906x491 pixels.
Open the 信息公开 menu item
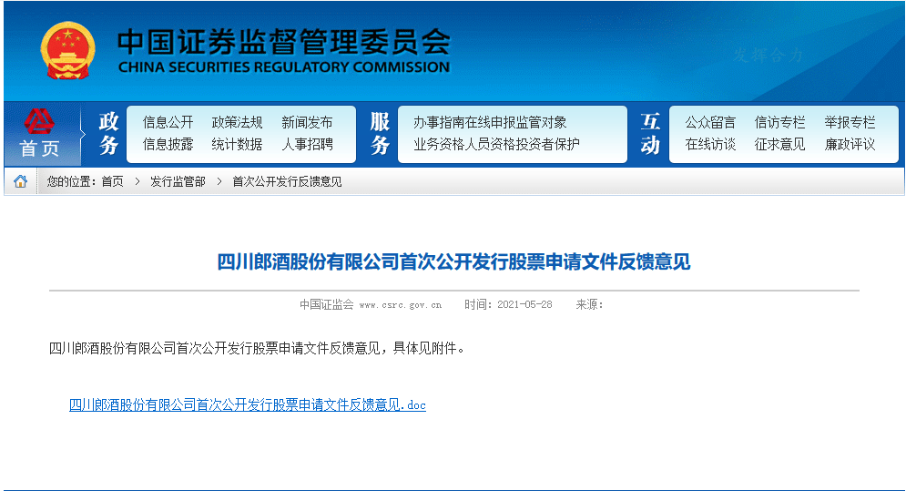[x=168, y=123]
